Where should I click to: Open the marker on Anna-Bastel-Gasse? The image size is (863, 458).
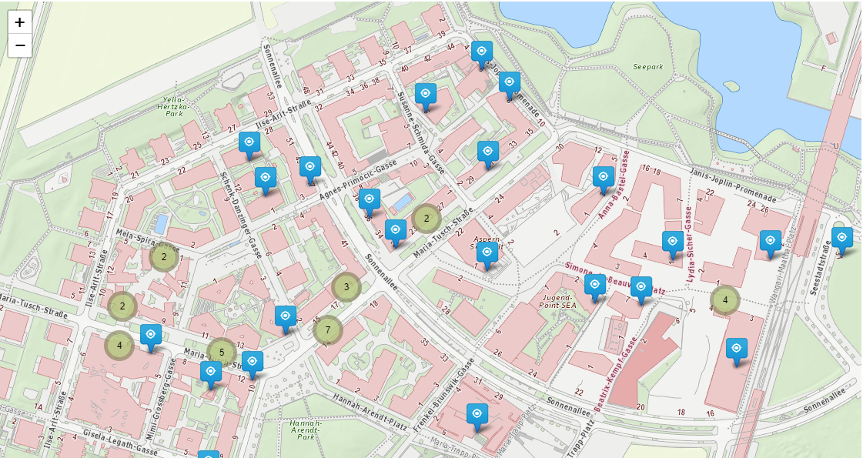(604, 179)
